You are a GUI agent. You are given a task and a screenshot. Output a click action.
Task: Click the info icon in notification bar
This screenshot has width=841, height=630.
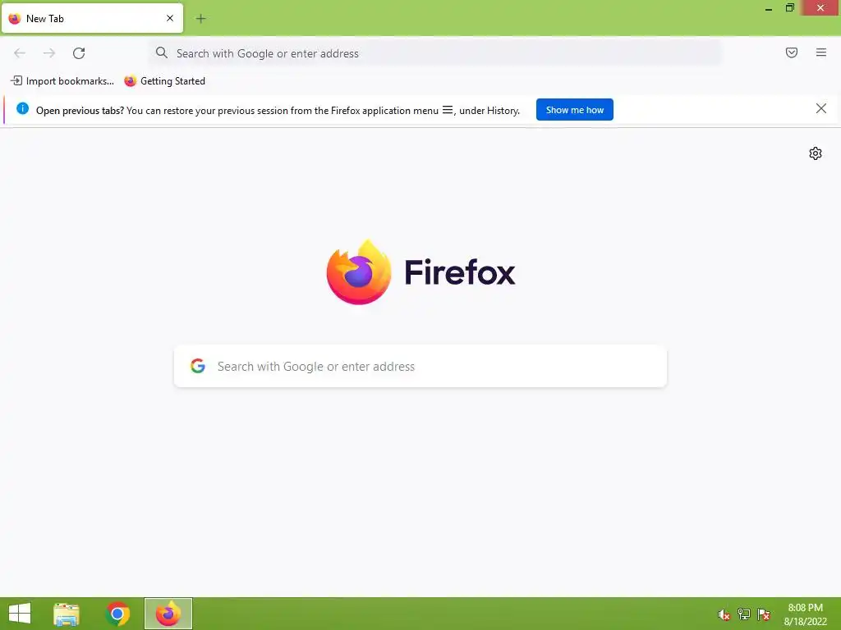pyautogui.click(x=22, y=109)
